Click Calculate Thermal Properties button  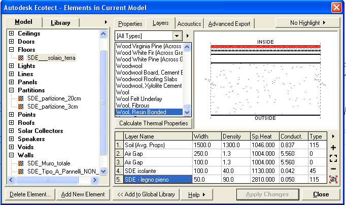pos(153,123)
